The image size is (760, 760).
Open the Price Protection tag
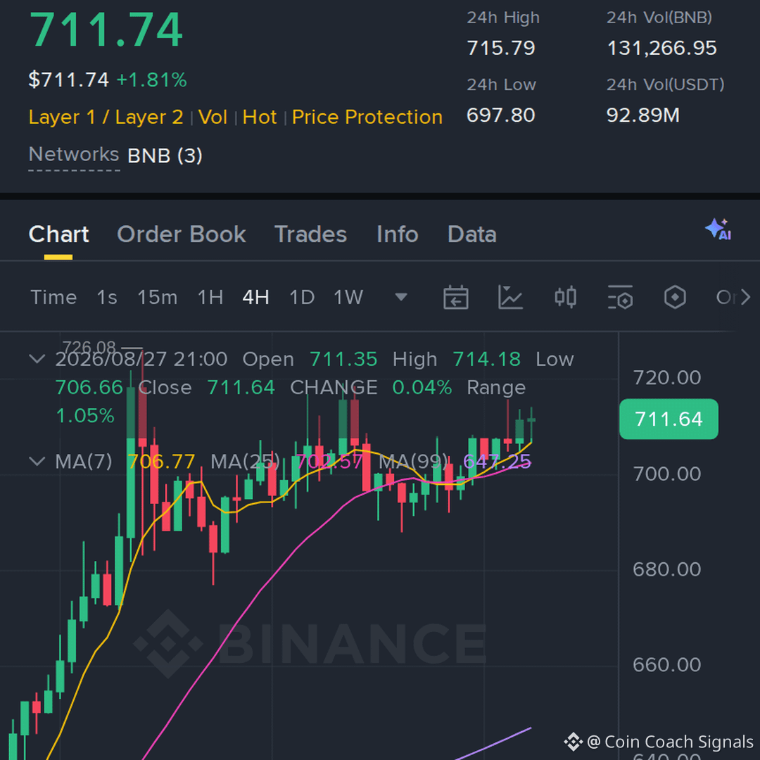coord(367,118)
